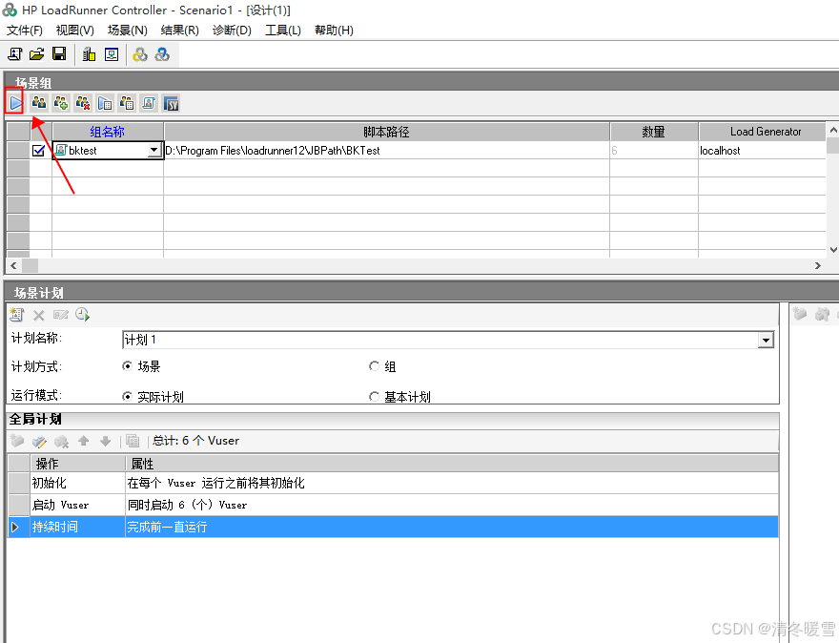
Task: Open the bktest group name dropdown arrow
Action: click(x=154, y=151)
